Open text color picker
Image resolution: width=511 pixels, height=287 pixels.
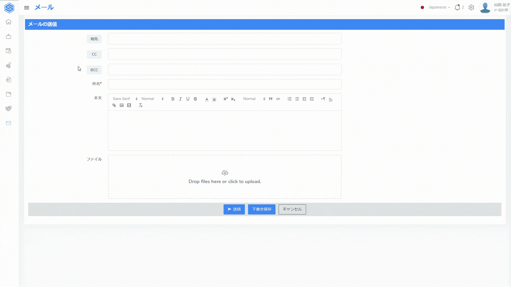(x=207, y=99)
